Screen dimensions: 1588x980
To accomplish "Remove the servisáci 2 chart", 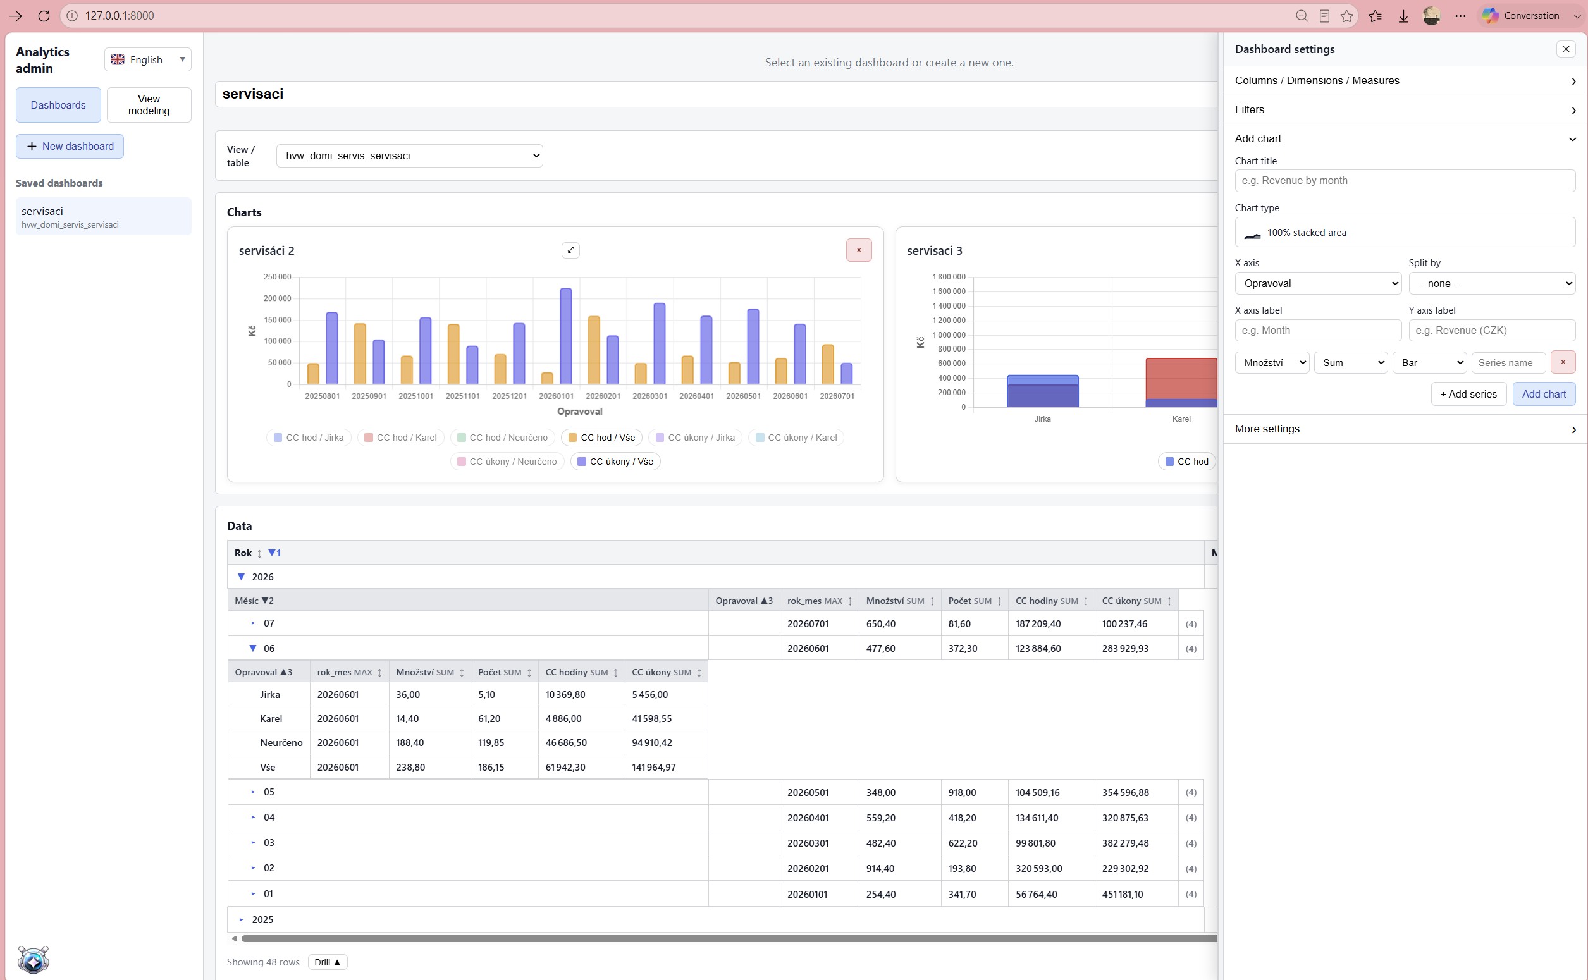I will pos(859,250).
